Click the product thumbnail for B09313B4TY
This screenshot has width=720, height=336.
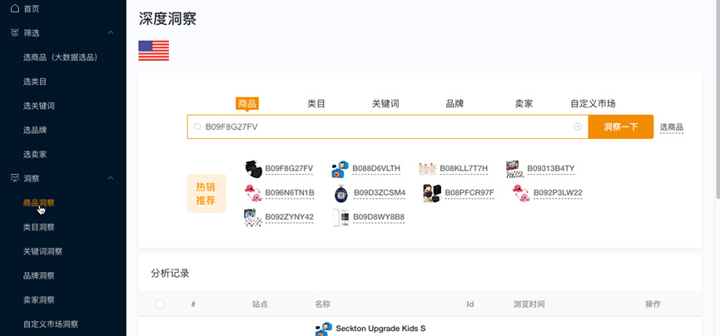point(514,169)
